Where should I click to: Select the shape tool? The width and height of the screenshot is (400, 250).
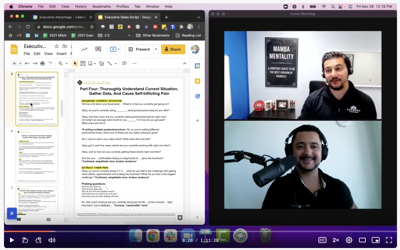pos(101,63)
